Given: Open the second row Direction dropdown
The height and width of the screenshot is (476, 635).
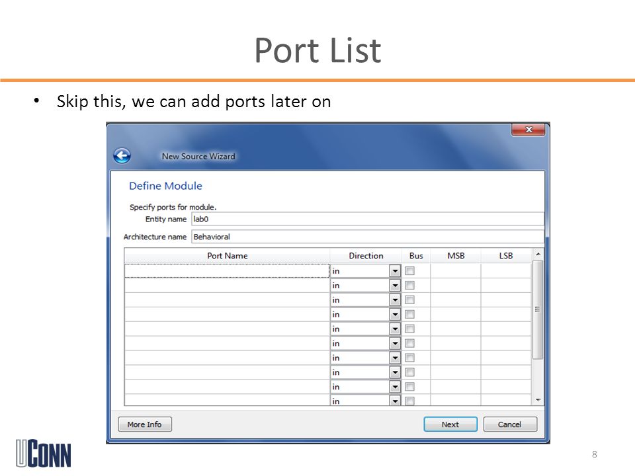Looking at the screenshot, I should (395, 286).
